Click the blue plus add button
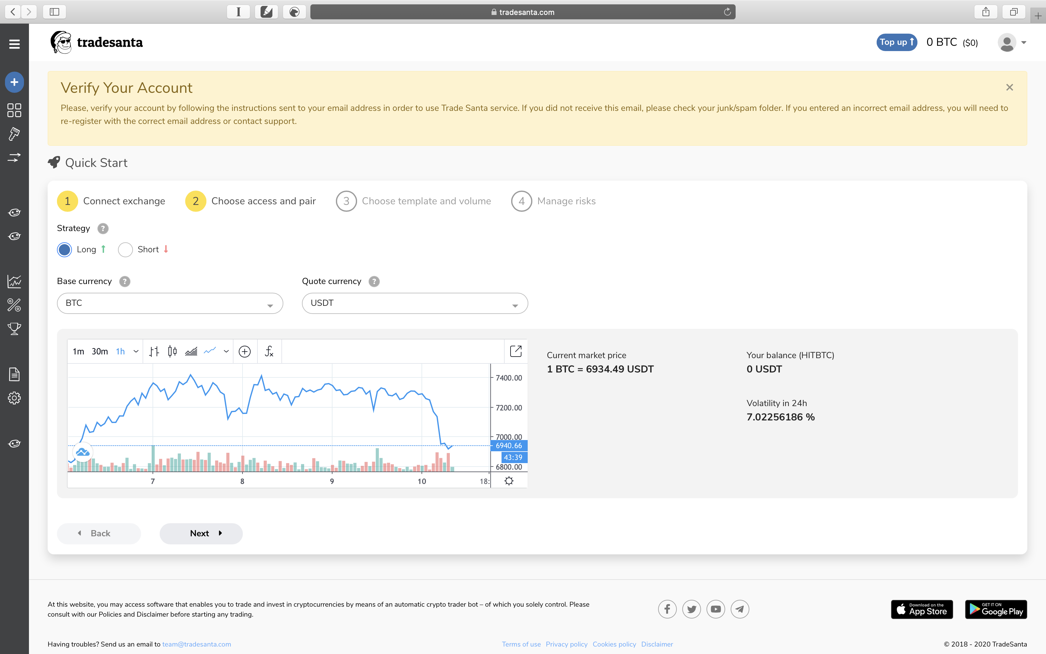This screenshot has width=1046, height=654. (x=14, y=82)
